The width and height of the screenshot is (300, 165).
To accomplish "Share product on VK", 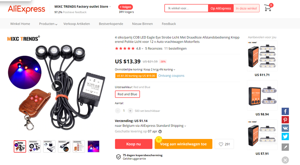I will pos(285,128).
